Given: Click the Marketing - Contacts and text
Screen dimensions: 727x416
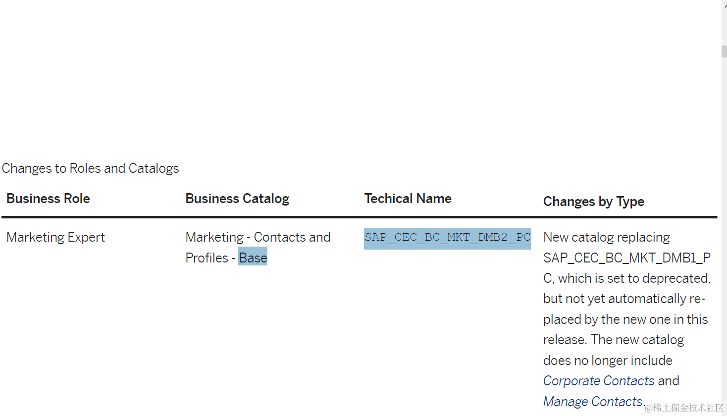Looking at the screenshot, I should [x=258, y=237].
